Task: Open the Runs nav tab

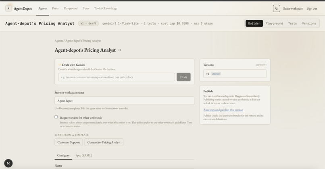Action: [55, 8]
